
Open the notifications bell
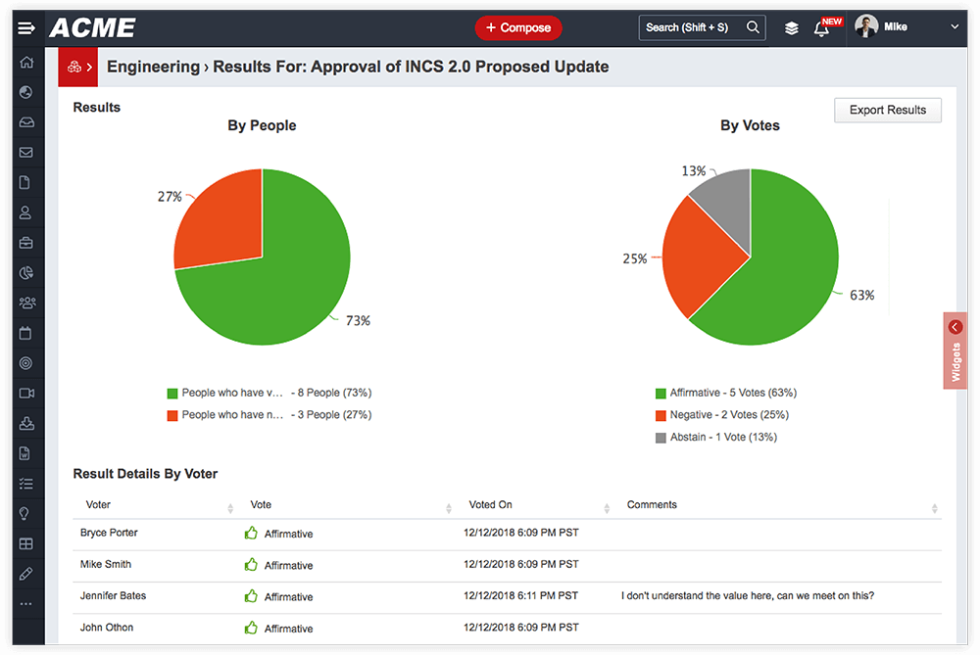click(821, 27)
